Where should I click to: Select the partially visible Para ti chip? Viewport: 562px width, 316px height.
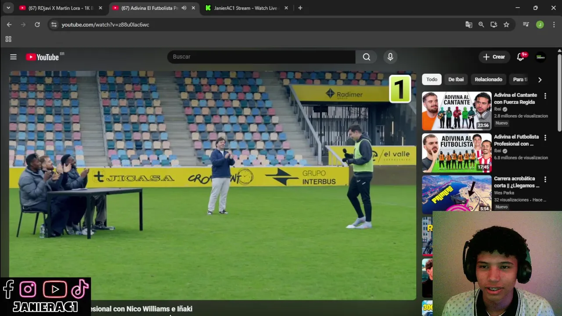pyautogui.click(x=520, y=79)
